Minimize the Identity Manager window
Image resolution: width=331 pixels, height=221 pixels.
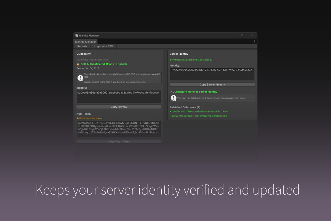(x=233, y=36)
